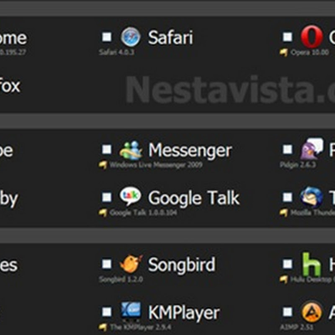Image resolution: width=335 pixels, height=335 pixels.
Task: Click the Safari compass icon
Action: click(131, 37)
